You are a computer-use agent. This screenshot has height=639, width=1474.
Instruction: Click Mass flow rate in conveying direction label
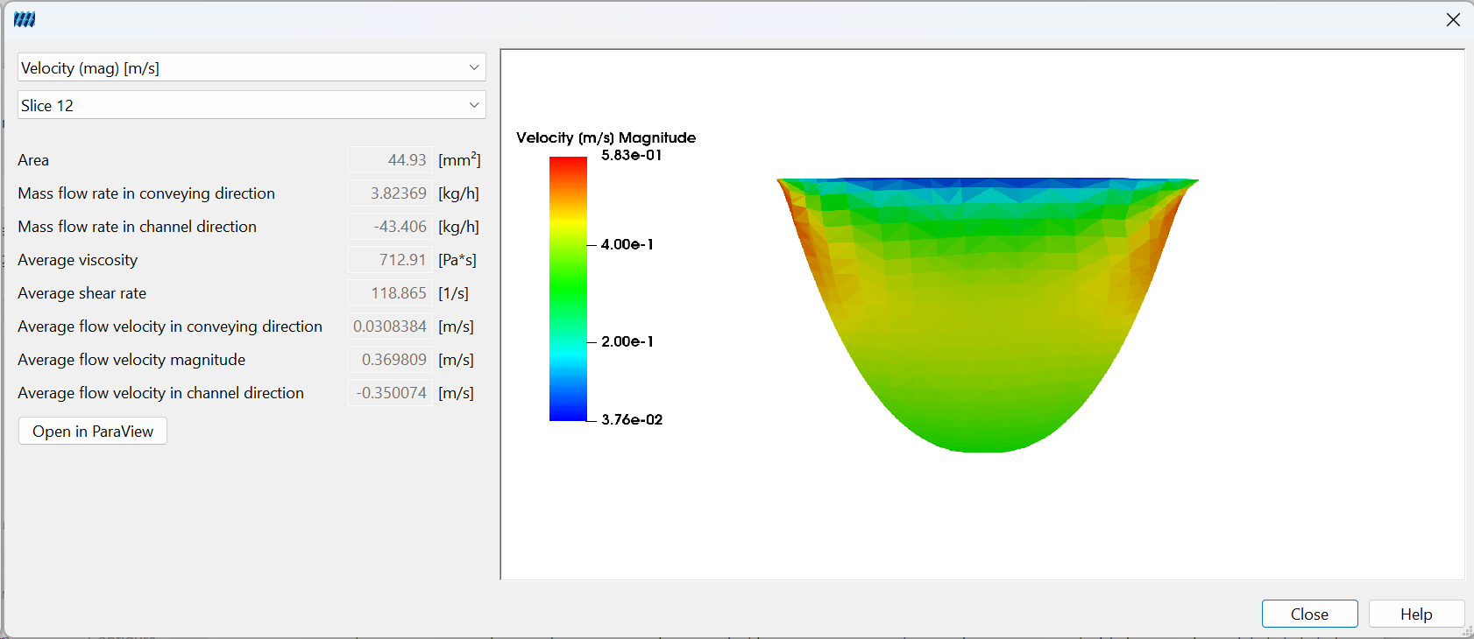(x=146, y=193)
